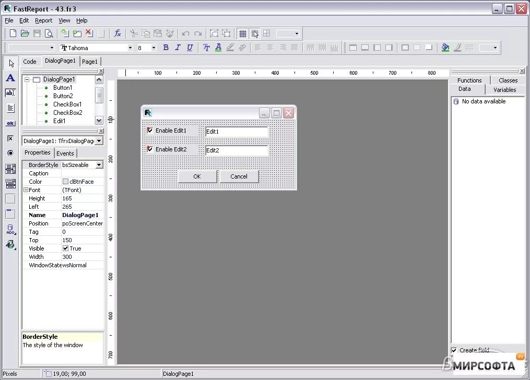530x380 pixels.
Task: Toggle the Enable Edit1 checkbox
Action: pyautogui.click(x=150, y=130)
